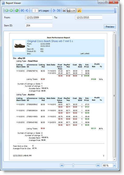Viewport: 124px width, 175px height.
Task: Go to the previous report page
Action: [27, 10]
